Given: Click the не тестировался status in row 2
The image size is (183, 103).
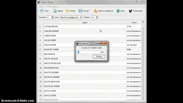Looking at the screenshot, I should pos(134,31).
